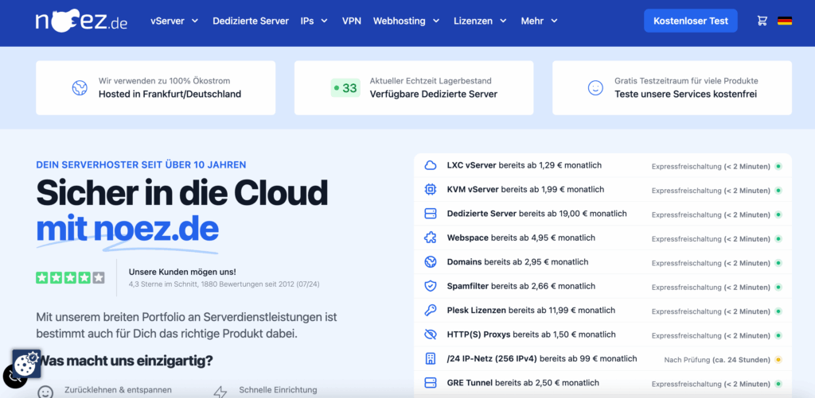The height and width of the screenshot is (398, 815).
Task: Click the Verfügbare Dedizierte Server card
Action: pos(414,87)
